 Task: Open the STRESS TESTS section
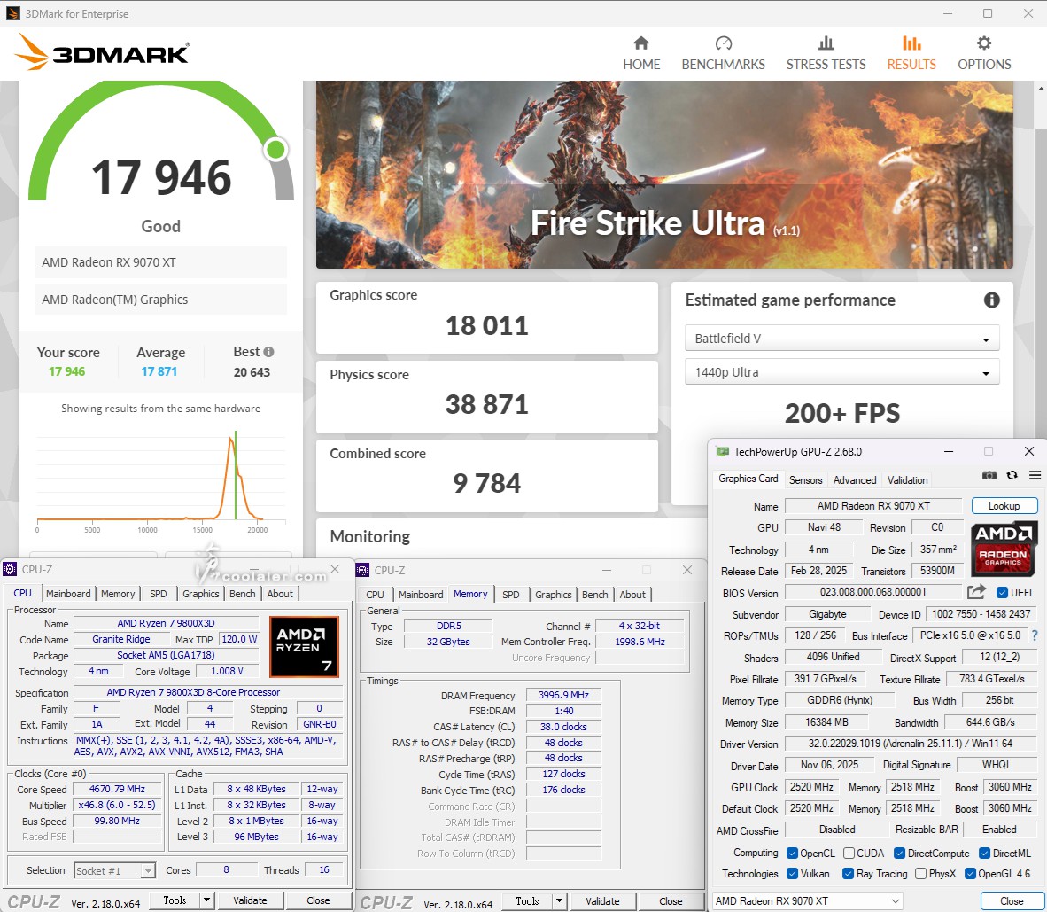click(x=826, y=53)
